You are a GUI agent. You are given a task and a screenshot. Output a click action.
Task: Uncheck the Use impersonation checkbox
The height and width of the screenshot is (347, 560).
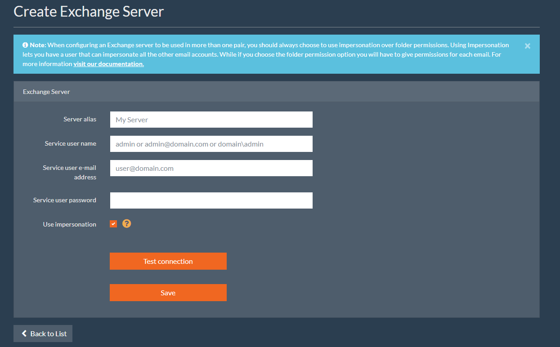[x=113, y=224]
